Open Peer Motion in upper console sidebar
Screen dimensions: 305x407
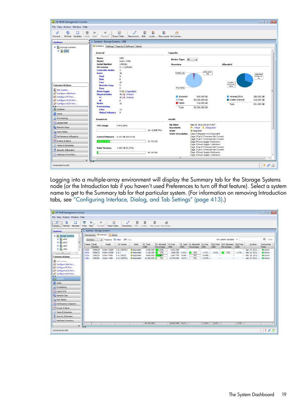(70, 132)
